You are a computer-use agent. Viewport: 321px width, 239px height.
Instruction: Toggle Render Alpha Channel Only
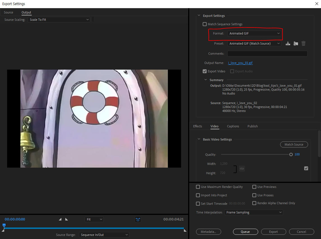254,203
